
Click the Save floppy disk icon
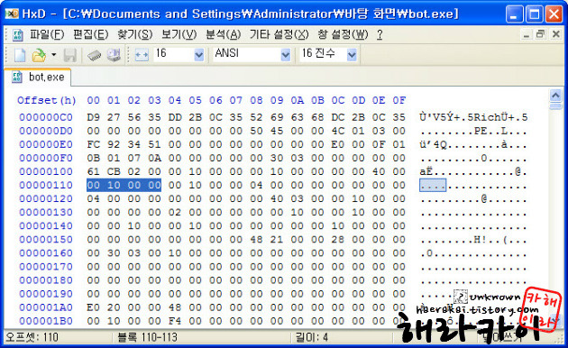[70, 55]
